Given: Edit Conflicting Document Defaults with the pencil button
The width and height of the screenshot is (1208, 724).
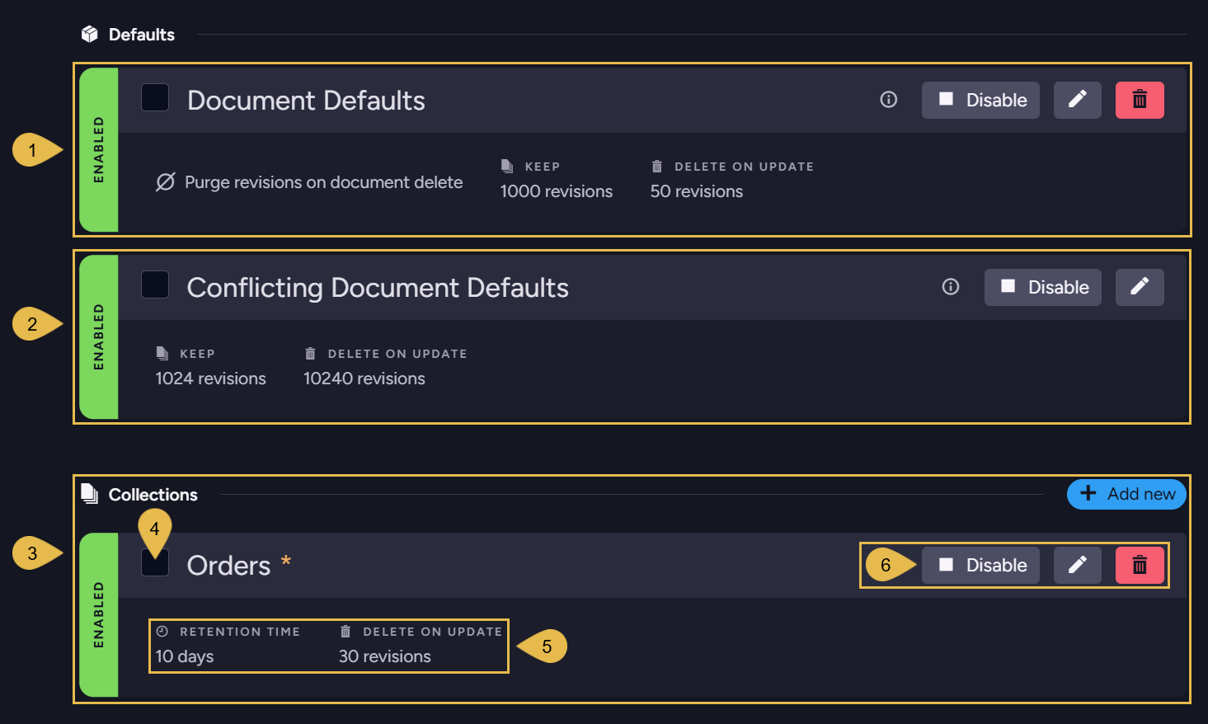Looking at the screenshot, I should click(1140, 287).
